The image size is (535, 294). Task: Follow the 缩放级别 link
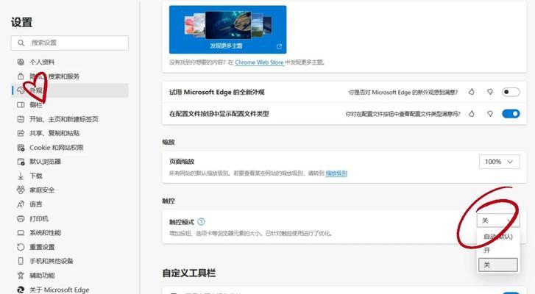(x=336, y=173)
